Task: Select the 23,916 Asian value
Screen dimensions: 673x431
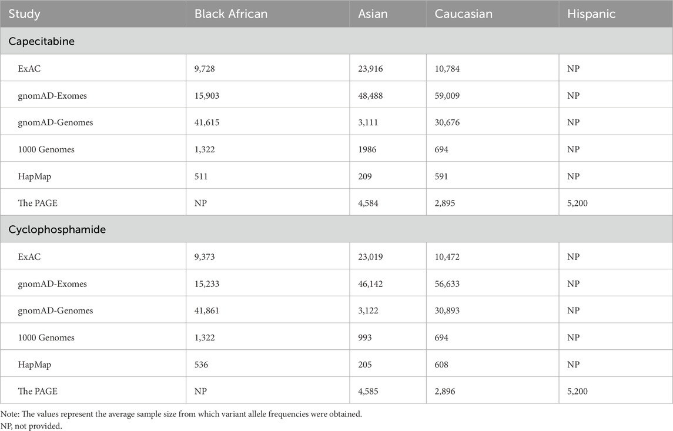Action: tap(370, 69)
